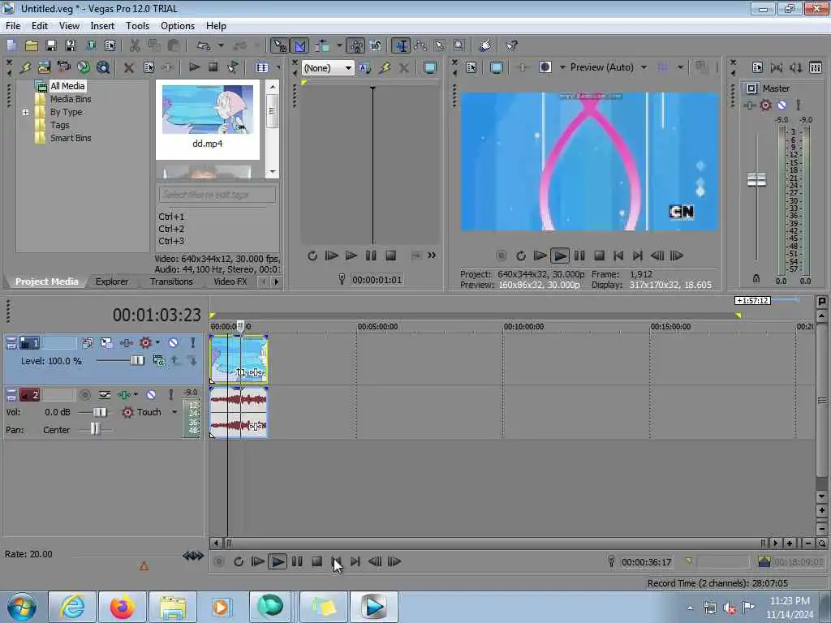
Task: Solo audio track 2 with exclamation icon
Action: [170, 395]
